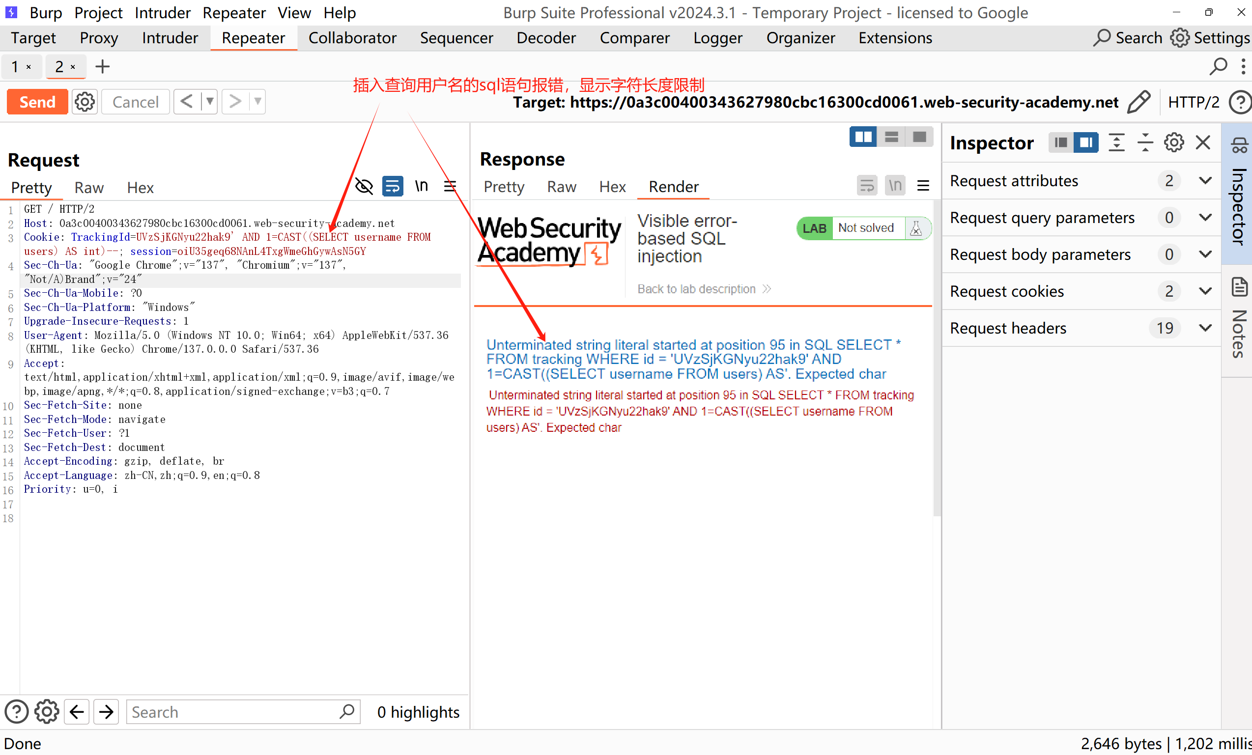
Task: Click the request settings gear beside Send
Action: click(x=85, y=102)
